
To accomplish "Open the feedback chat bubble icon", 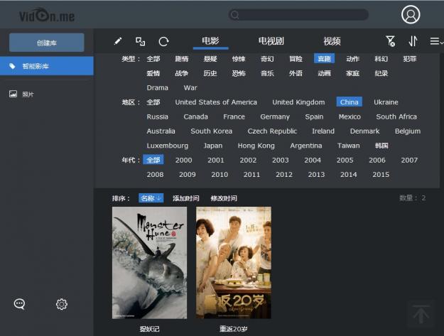I will pos(19,304).
